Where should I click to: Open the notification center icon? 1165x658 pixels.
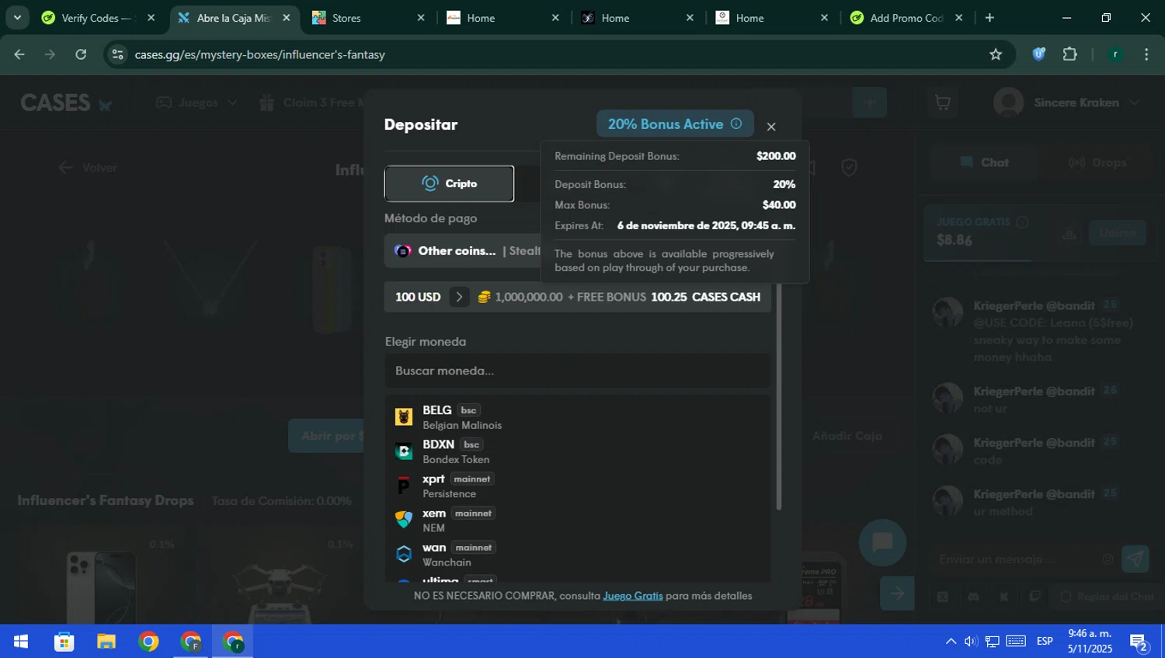point(1139,642)
